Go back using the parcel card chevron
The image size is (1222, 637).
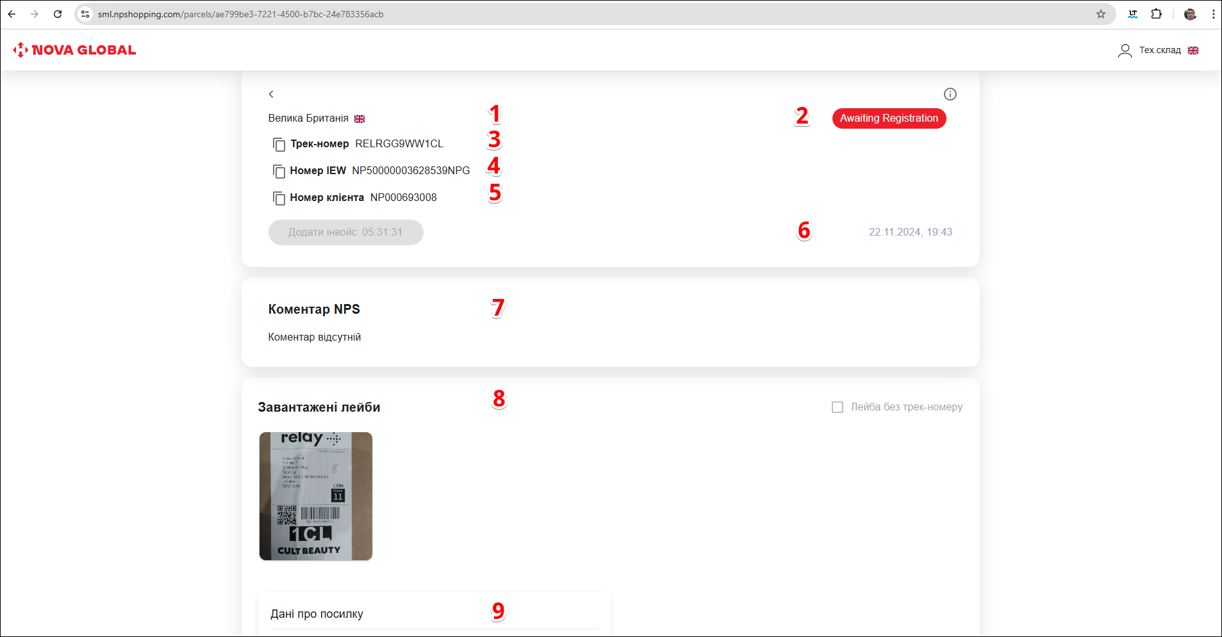[271, 94]
